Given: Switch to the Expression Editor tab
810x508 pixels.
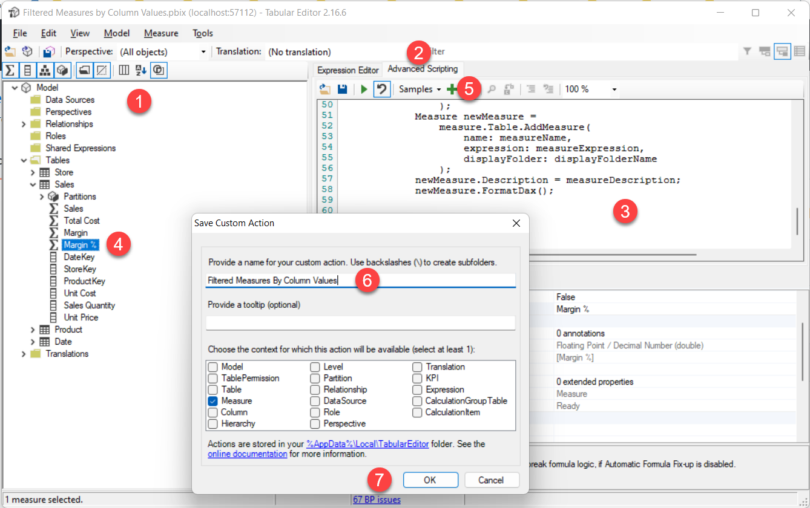Looking at the screenshot, I should pyautogui.click(x=347, y=70).
